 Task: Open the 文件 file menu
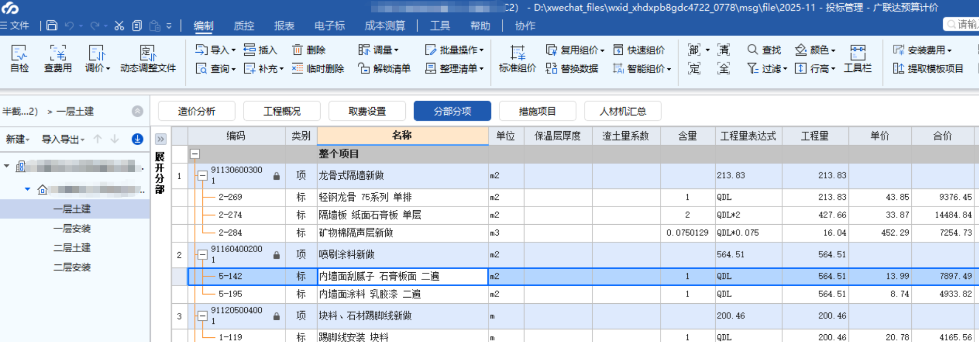pos(14,25)
